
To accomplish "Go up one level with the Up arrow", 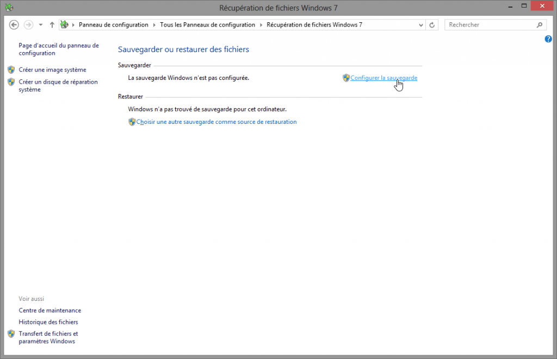I will tap(52, 25).
